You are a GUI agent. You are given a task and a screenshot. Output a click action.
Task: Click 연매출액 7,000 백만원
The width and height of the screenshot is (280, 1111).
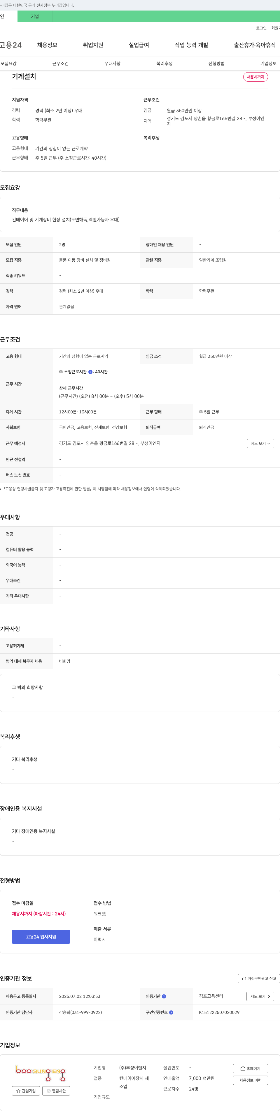tap(202, 1078)
